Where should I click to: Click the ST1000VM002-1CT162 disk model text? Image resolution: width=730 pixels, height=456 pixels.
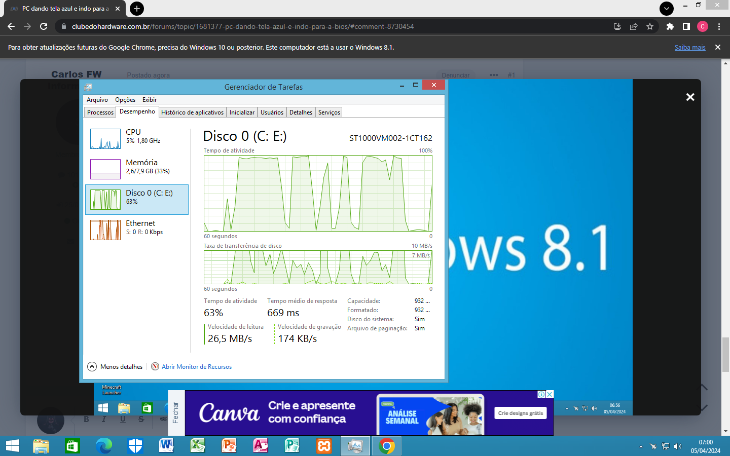[x=390, y=138]
